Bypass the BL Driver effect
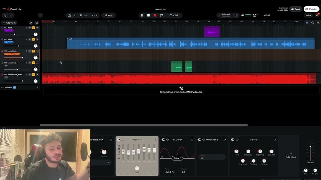 pos(163,140)
